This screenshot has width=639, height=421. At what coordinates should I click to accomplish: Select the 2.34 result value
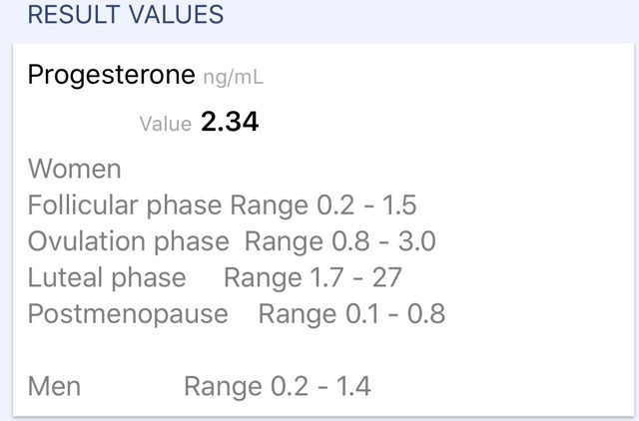[x=230, y=122]
